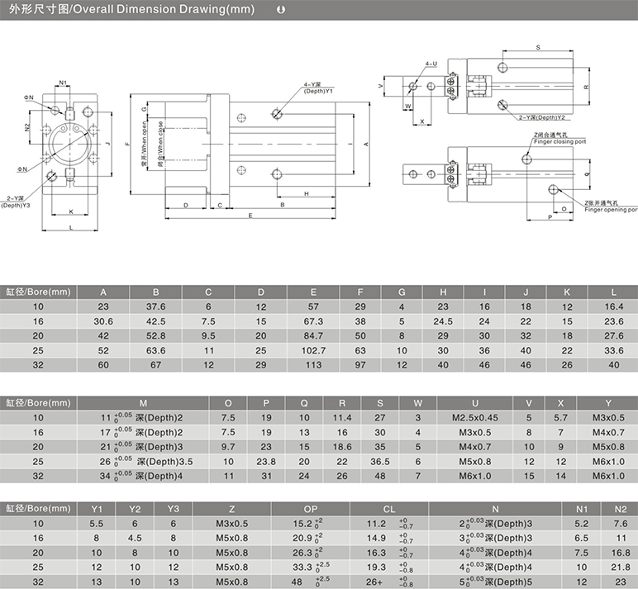Click the '(Depth)Y3' callout label
This screenshot has height=589, width=638.
click(16, 206)
